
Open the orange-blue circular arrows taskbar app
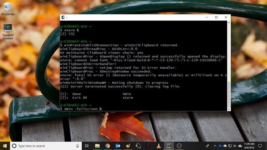pos(138,146)
